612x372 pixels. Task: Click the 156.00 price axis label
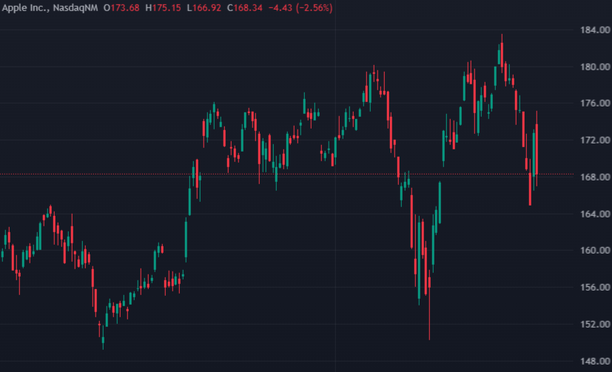click(595, 288)
